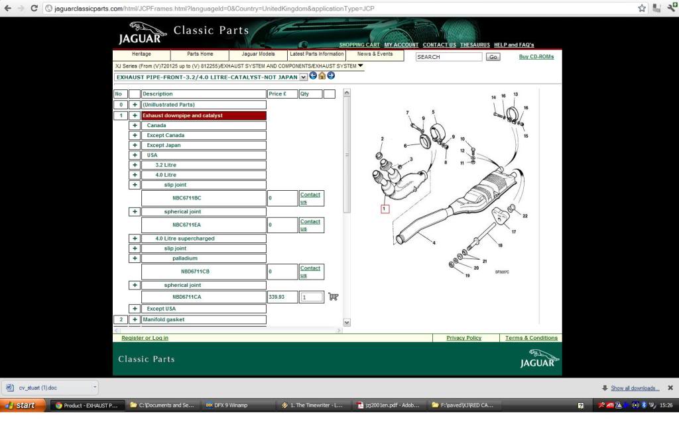
Task: Open the Jaguar Models tab
Action: (258, 54)
